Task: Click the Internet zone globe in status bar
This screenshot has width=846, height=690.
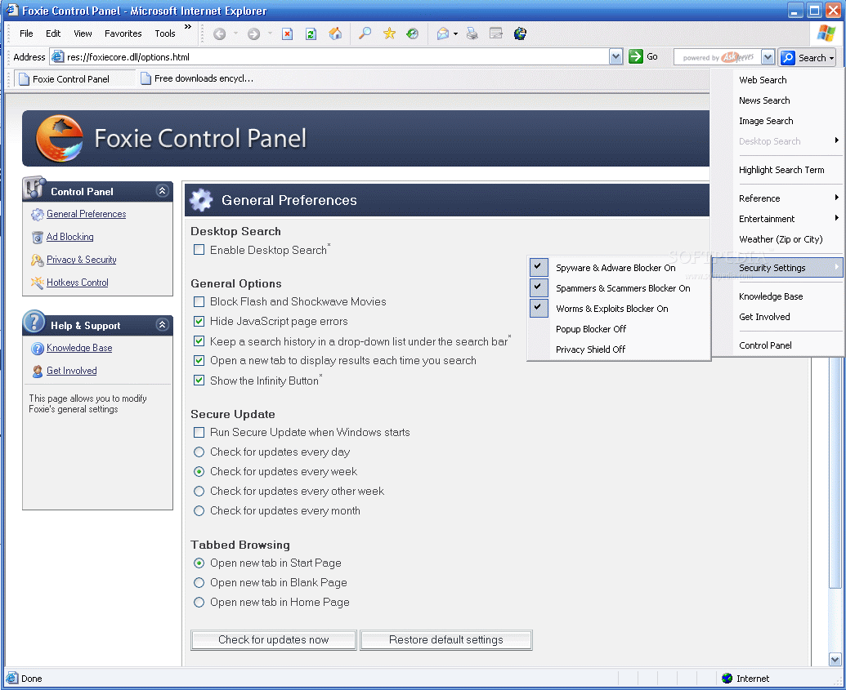Action: pos(727,678)
